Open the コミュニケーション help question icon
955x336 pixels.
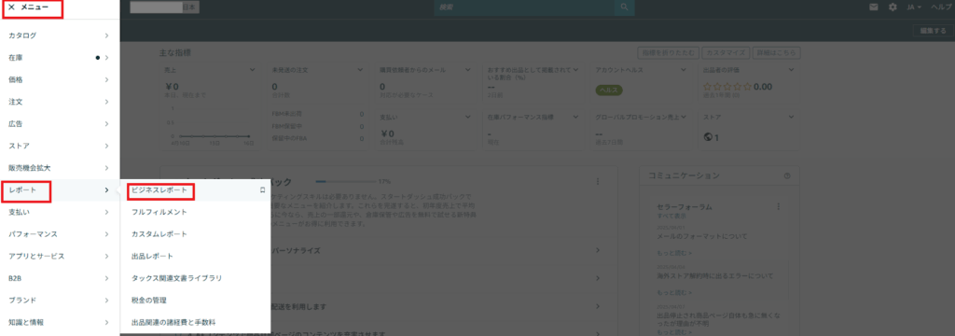point(787,175)
